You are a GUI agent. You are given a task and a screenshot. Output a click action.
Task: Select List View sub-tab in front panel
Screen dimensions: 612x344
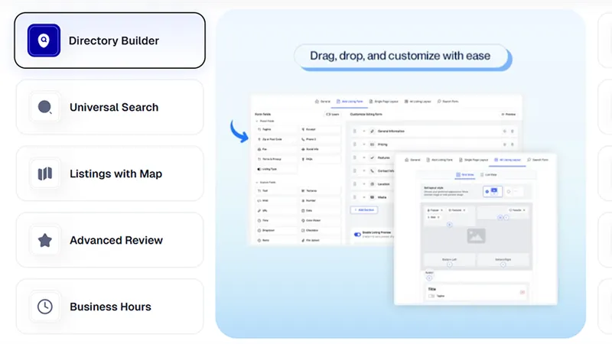pyautogui.click(x=489, y=175)
